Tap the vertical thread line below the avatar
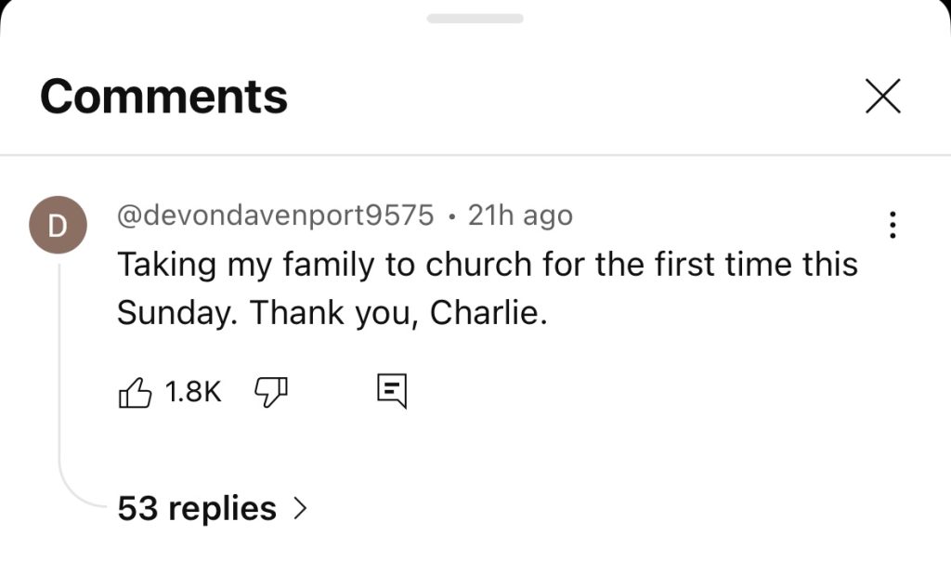This screenshot has width=951, height=561. 59,372
